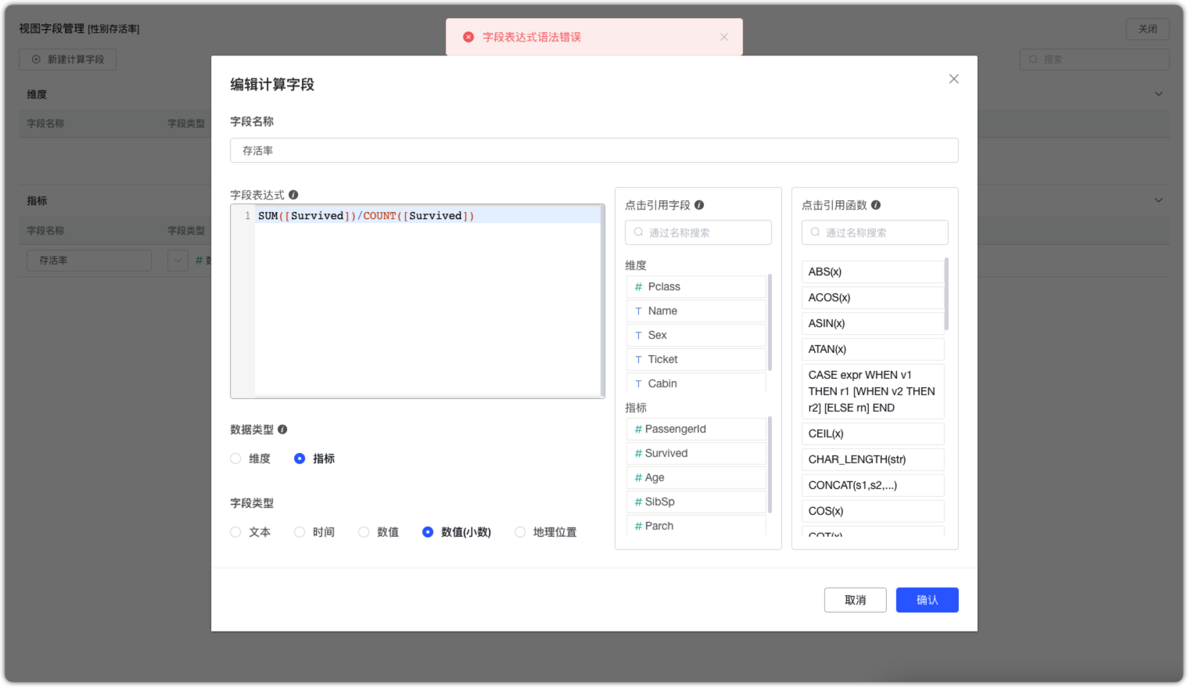Click 取消 to cancel editing
This screenshot has width=1188, height=687.
tap(855, 600)
